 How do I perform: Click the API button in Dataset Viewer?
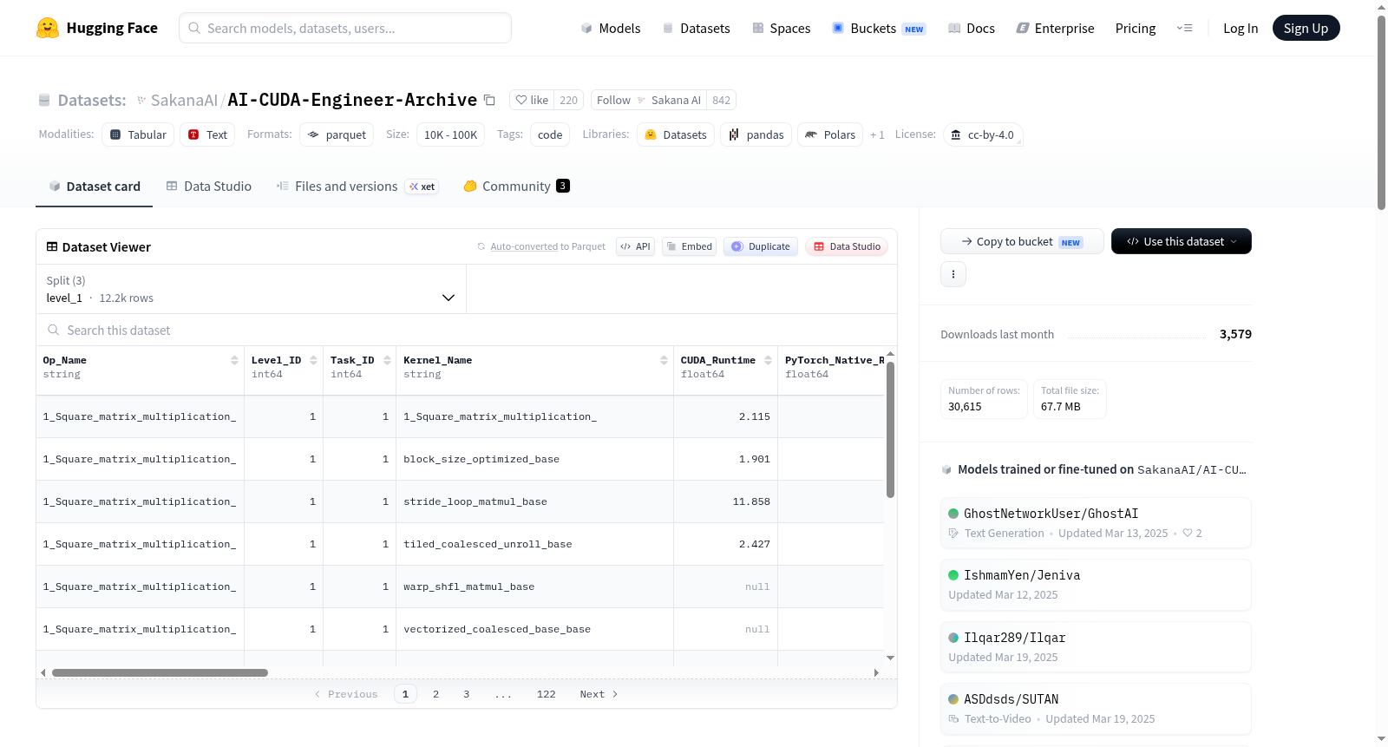point(635,246)
